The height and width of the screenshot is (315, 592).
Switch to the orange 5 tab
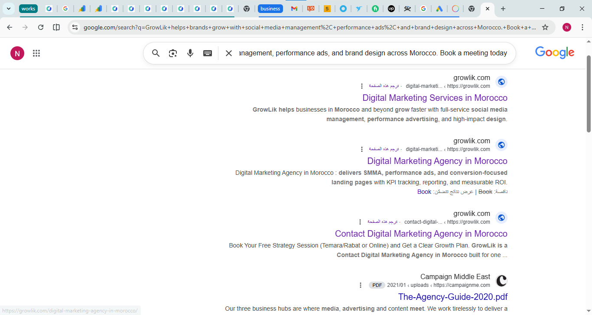click(x=327, y=9)
